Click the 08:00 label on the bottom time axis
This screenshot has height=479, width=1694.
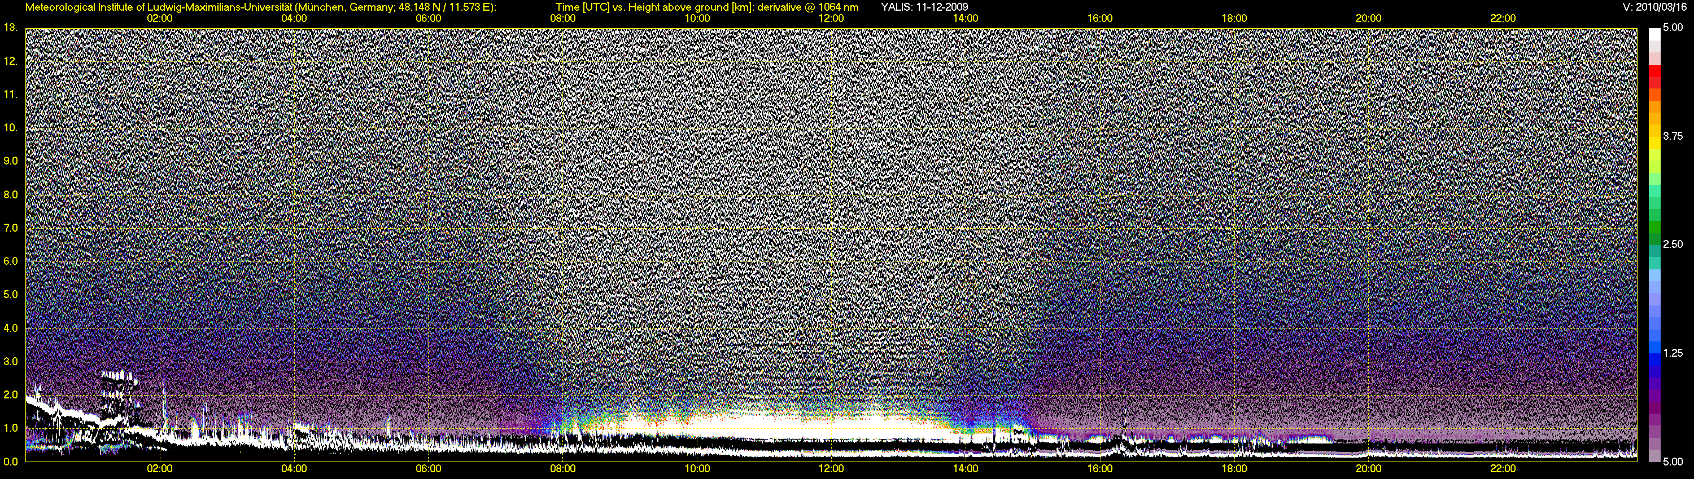pyautogui.click(x=563, y=468)
